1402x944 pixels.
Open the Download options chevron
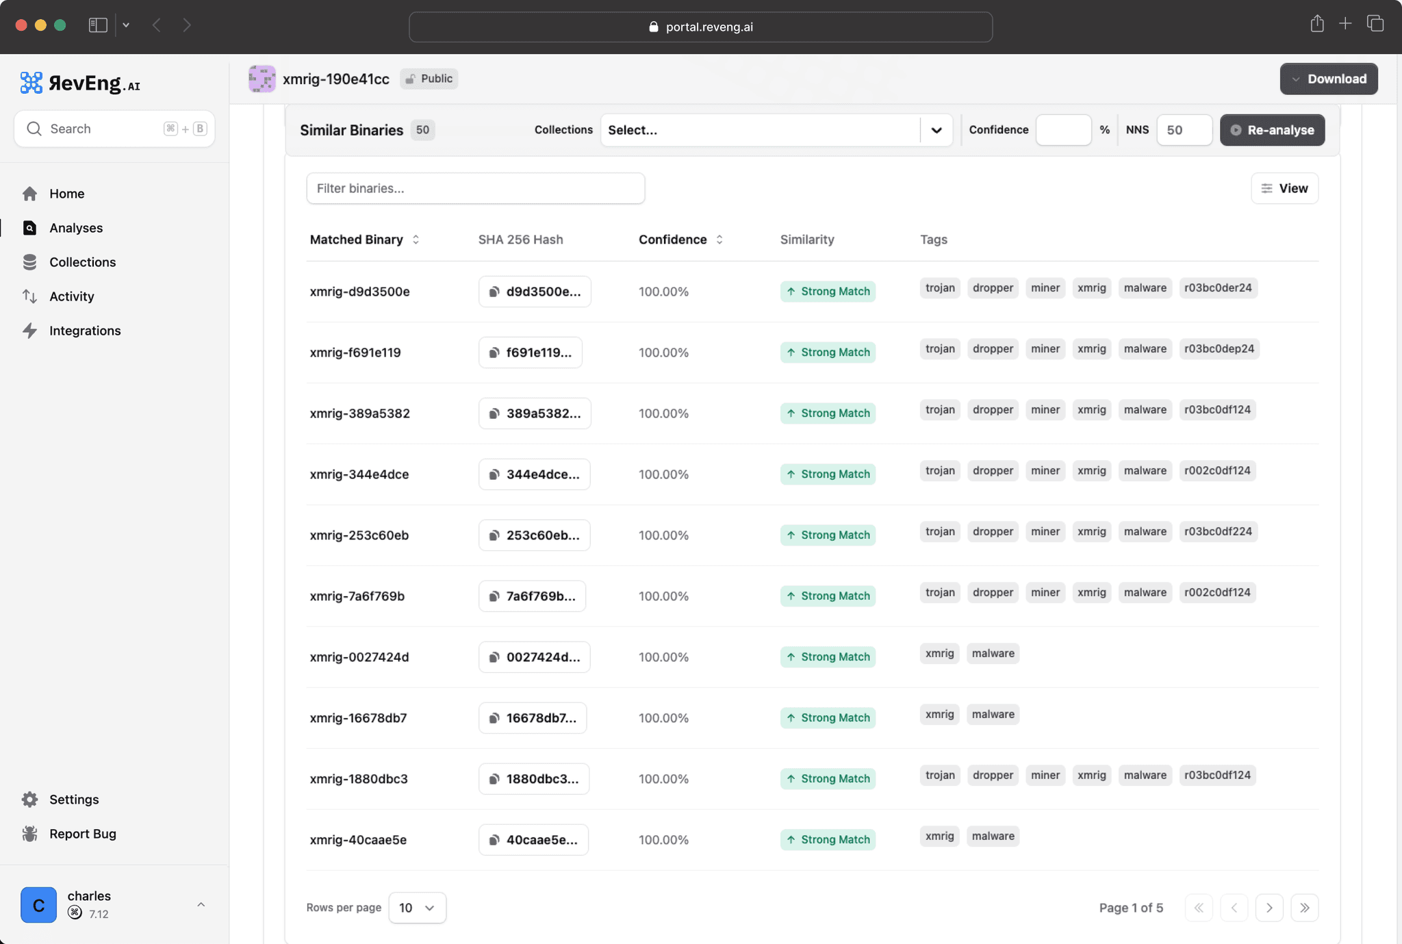pos(1295,79)
